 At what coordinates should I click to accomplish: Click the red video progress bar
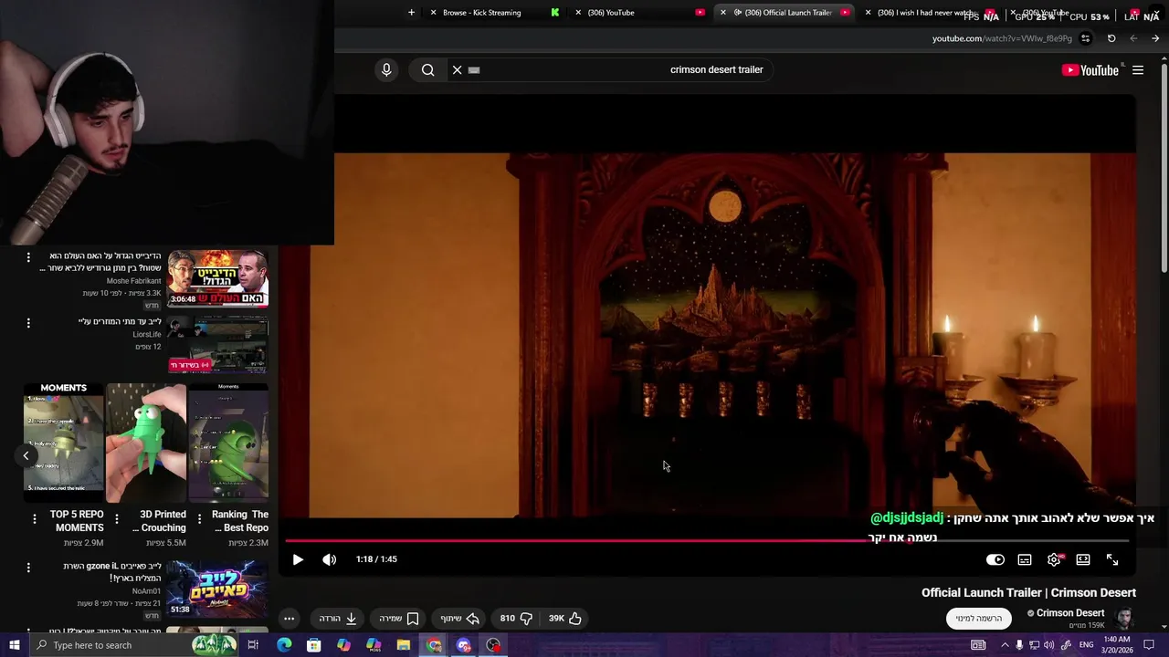coord(708,540)
